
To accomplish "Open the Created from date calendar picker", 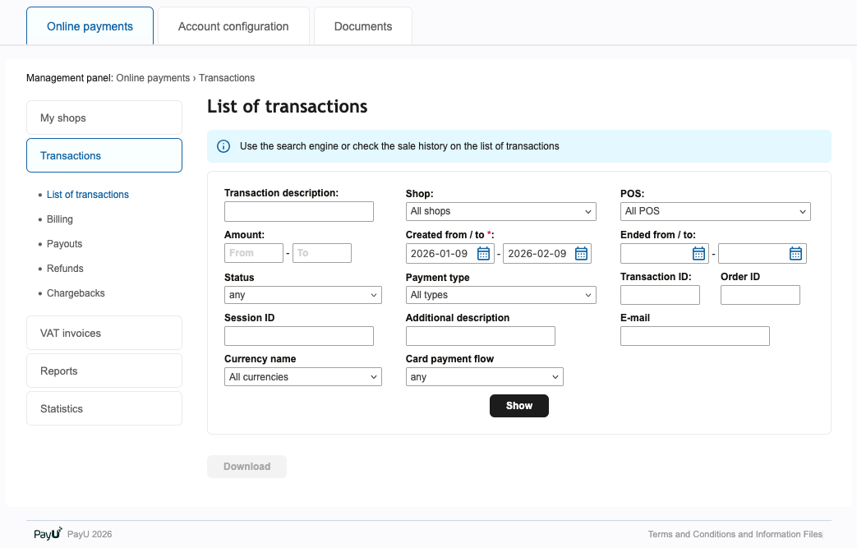I will [x=483, y=254].
